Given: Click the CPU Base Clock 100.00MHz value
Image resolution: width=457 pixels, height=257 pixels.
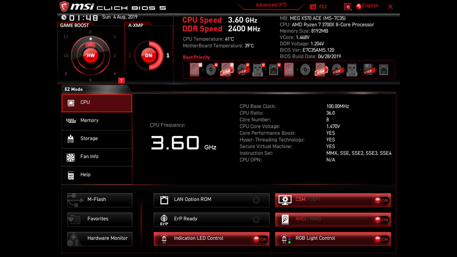Looking at the screenshot, I should coord(338,107).
